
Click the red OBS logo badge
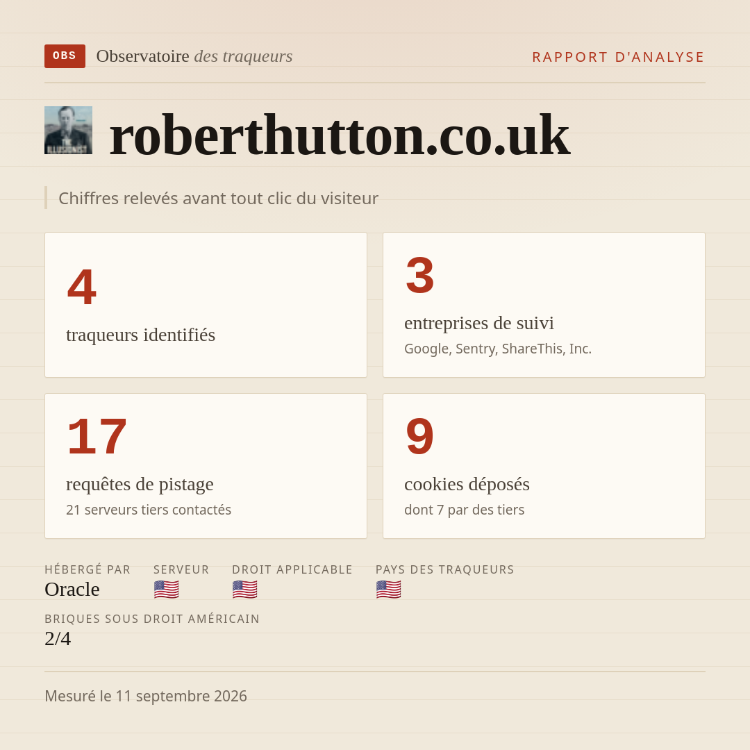pyautogui.click(x=65, y=56)
